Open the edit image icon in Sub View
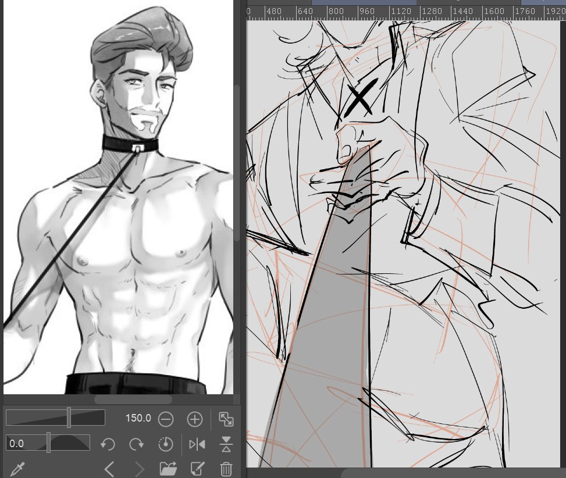The height and width of the screenshot is (478, 566). tap(197, 469)
